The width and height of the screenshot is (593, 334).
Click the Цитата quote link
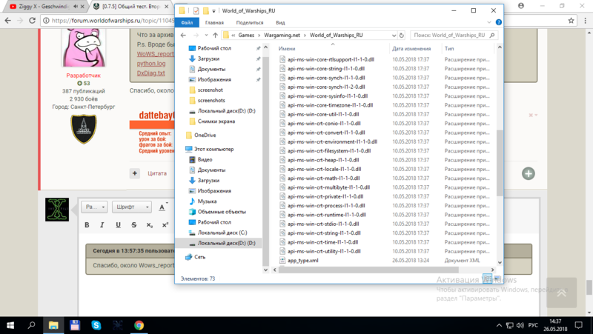tap(157, 173)
